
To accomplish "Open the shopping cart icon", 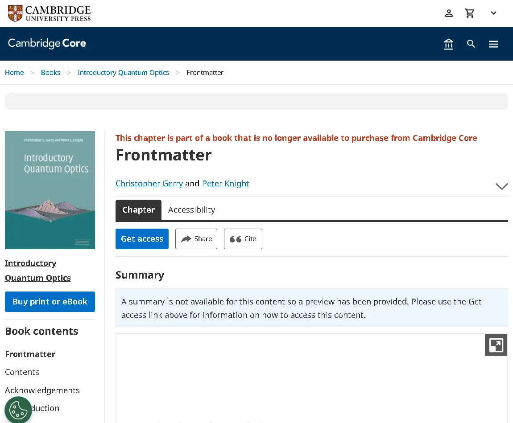I will coord(470,13).
